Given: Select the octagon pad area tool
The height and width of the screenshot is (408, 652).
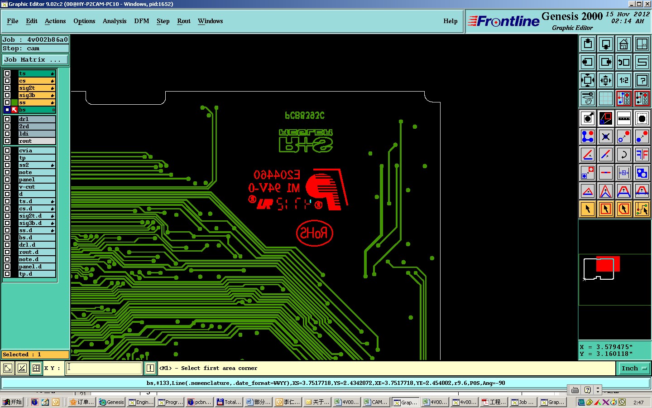Looking at the screenshot, I should click(x=642, y=118).
